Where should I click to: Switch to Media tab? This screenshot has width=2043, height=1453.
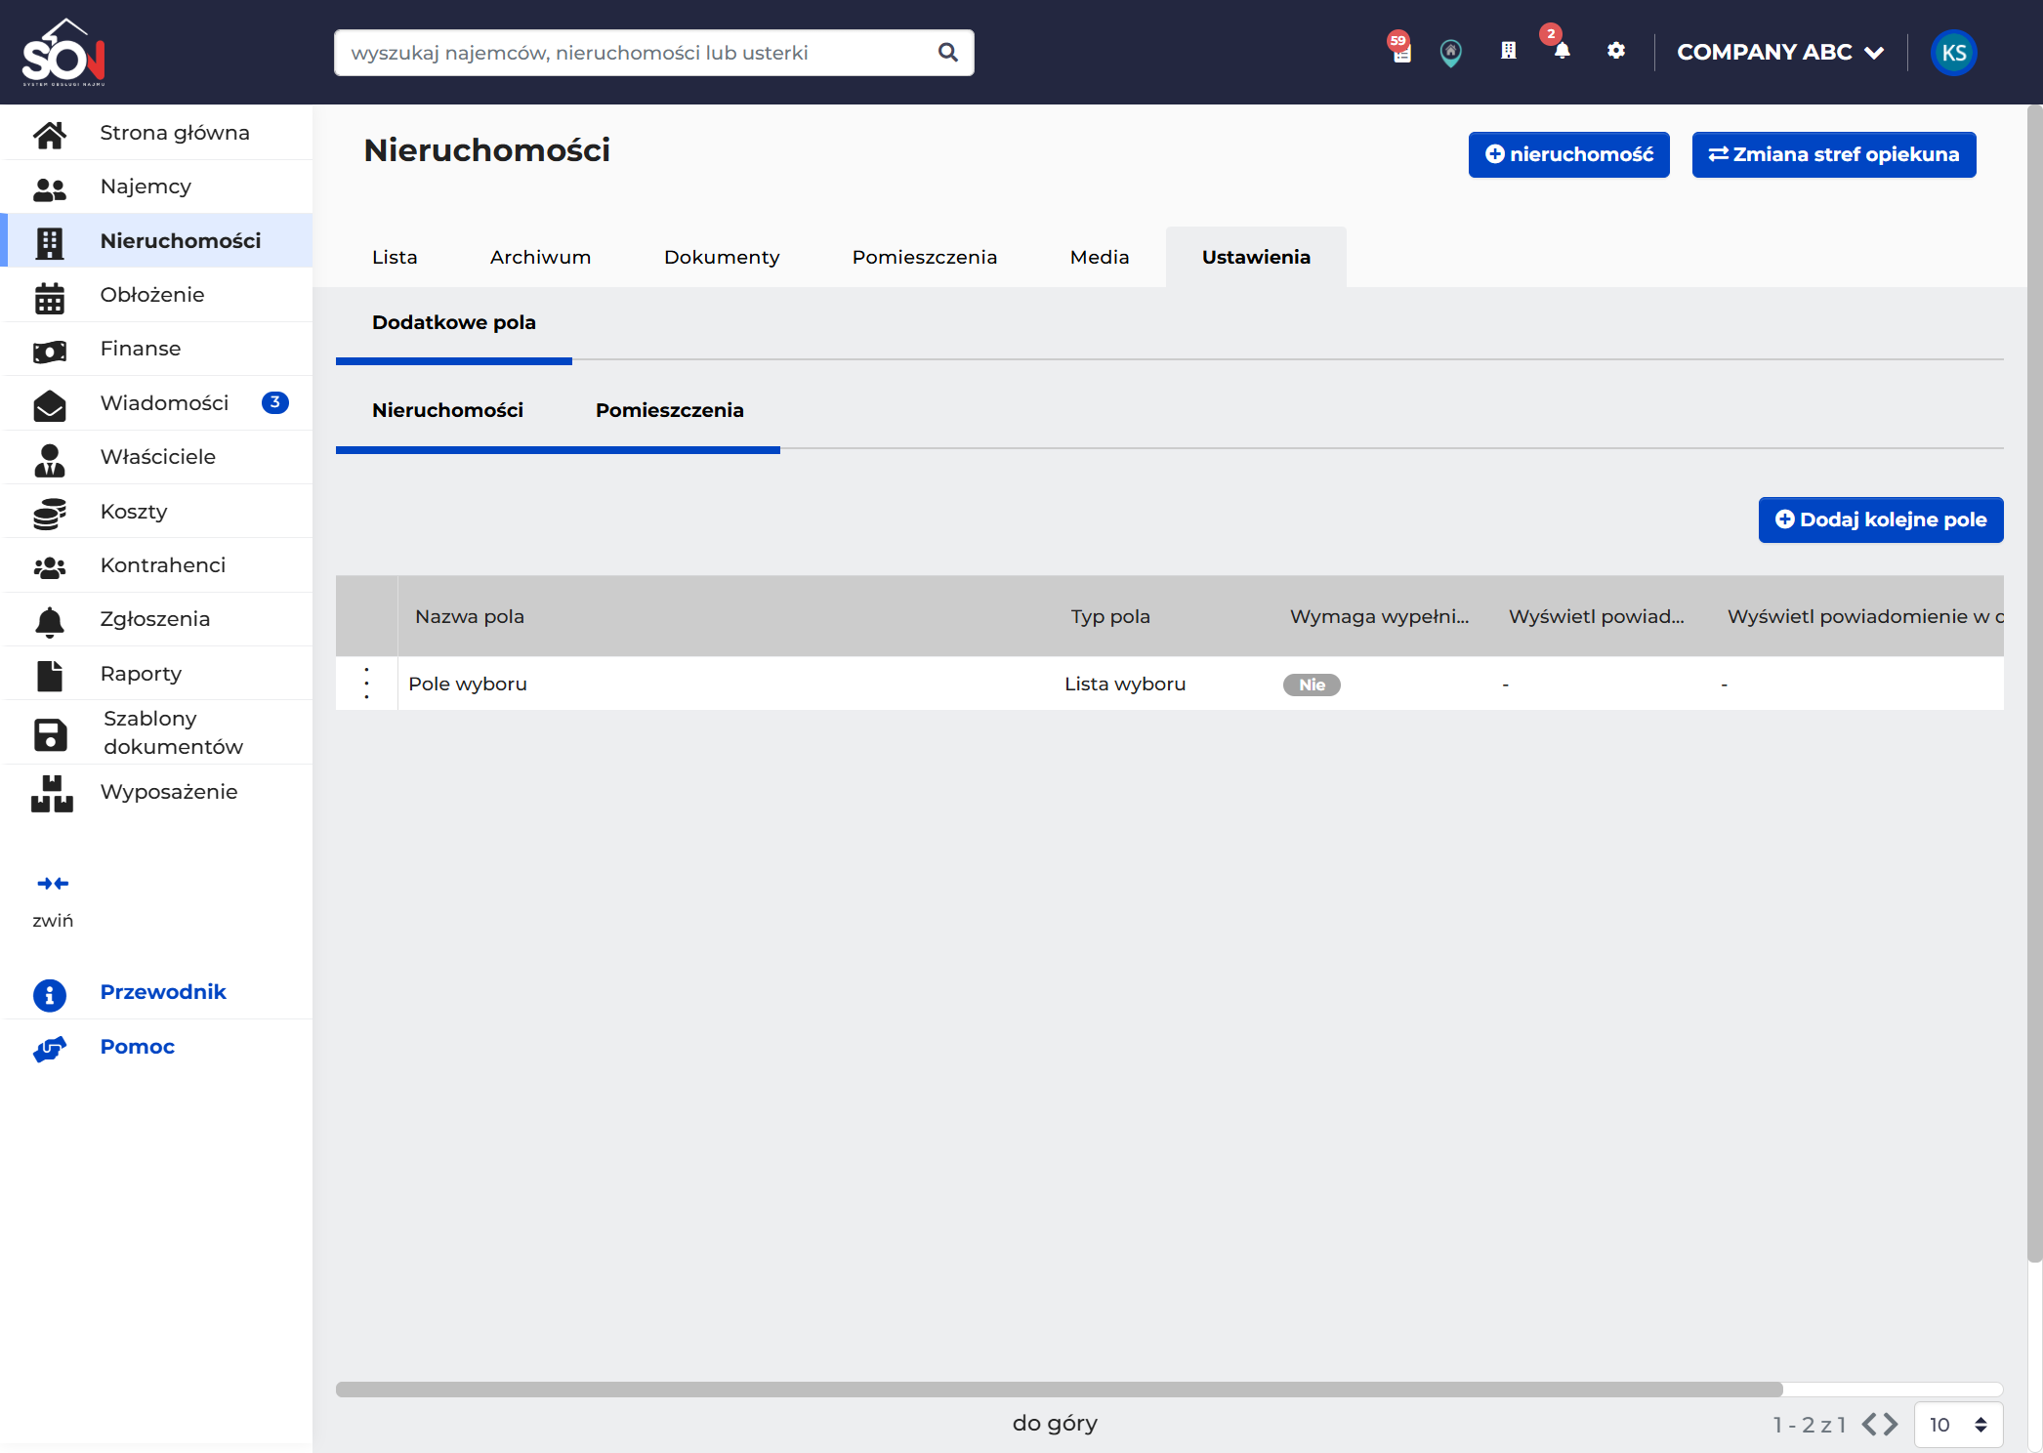point(1100,257)
